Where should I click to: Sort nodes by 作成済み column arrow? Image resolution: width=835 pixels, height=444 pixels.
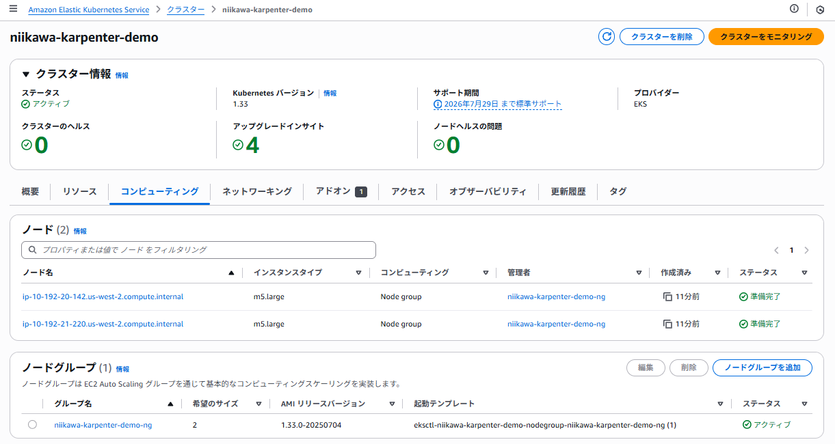717,273
